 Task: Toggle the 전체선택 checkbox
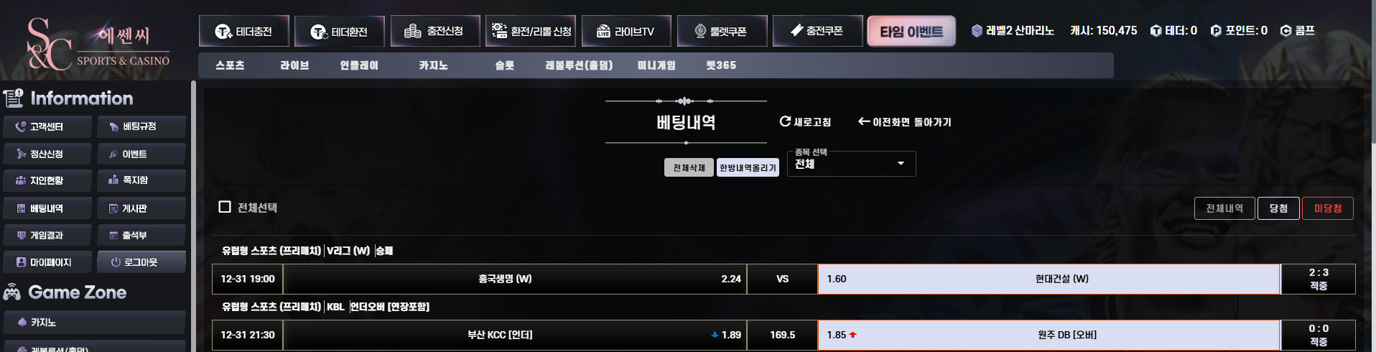click(x=225, y=207)
